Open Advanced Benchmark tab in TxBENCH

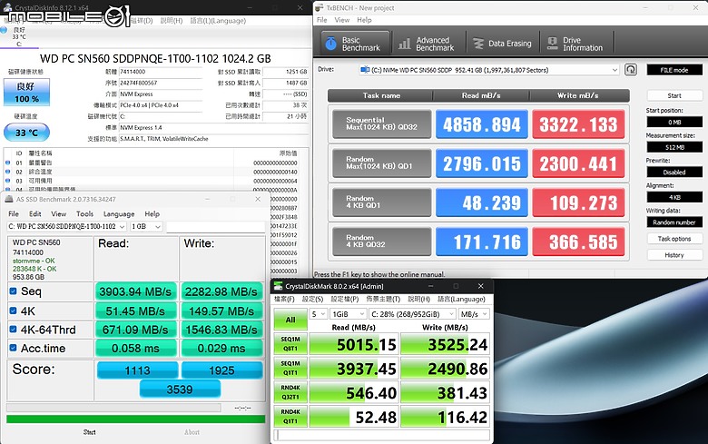427,44
